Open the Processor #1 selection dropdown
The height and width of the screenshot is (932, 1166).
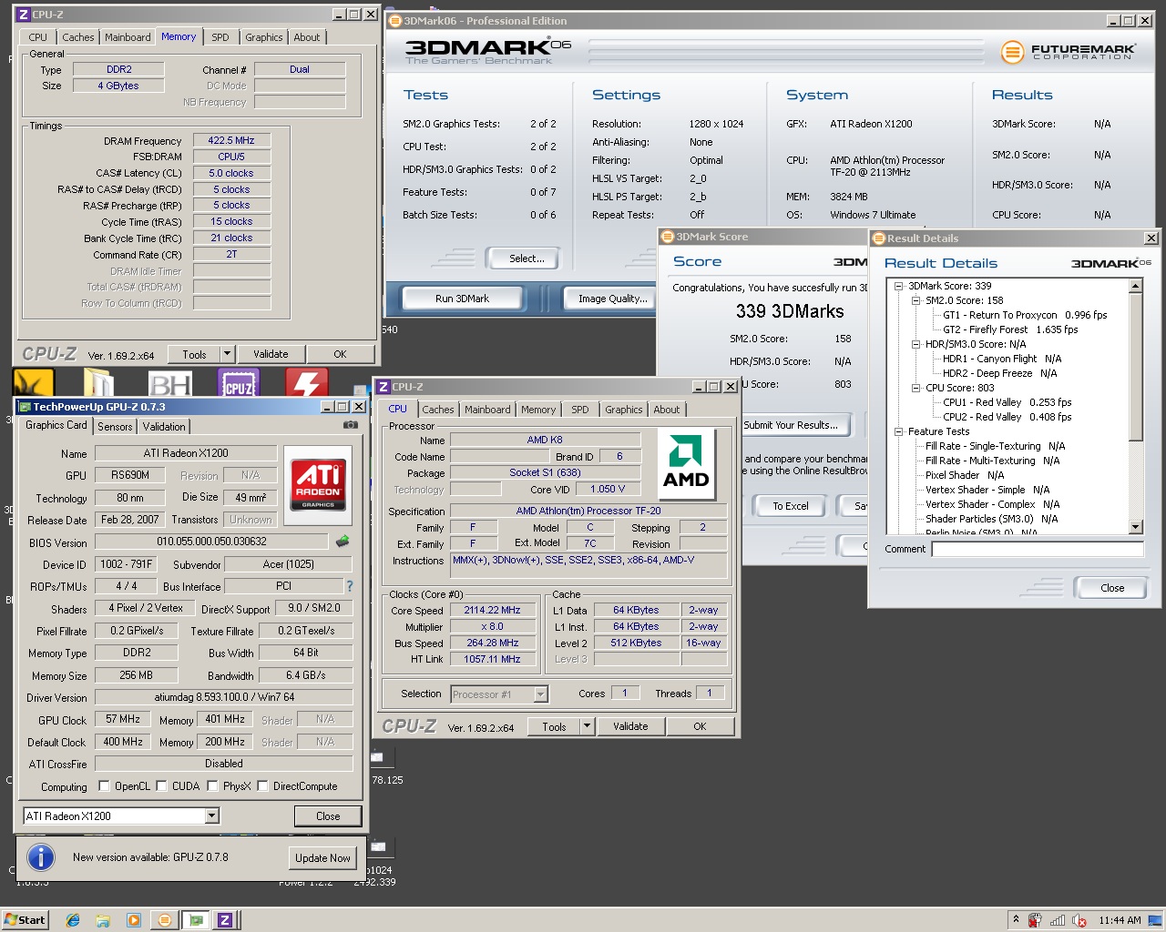point(540,694)
